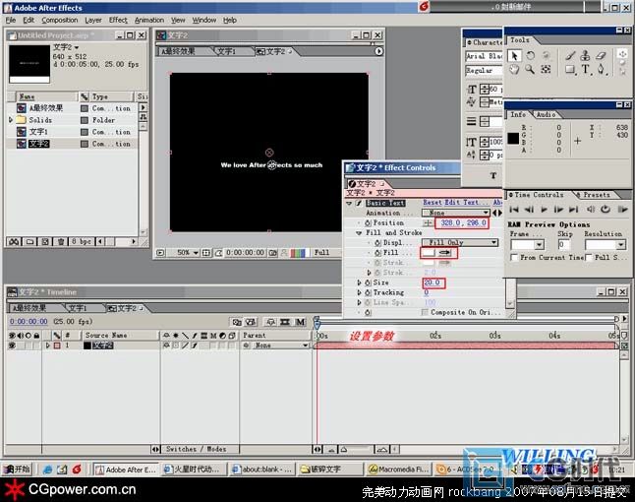Toggle the Tracking stopwatch
635x502 pixels.
coord(368,292)
